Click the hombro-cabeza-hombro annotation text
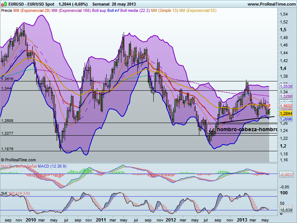This screenshot has height=223, width=297. click(x=246, y=129)
